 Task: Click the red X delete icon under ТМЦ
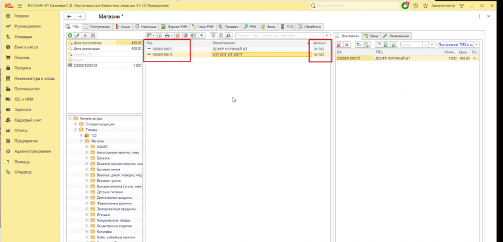85,35
